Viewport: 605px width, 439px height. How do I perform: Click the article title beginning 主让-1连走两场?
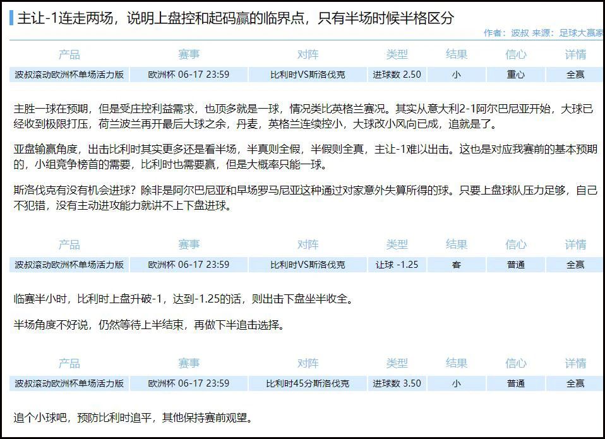[x=236, y=18]
